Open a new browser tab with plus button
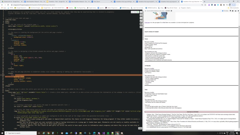The image size is (240, 135). [205, 1]
